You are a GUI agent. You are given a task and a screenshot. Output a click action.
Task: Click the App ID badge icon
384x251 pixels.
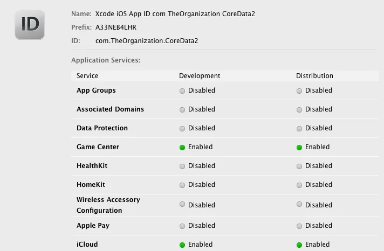pyautogui.click(x=30, y=24)
